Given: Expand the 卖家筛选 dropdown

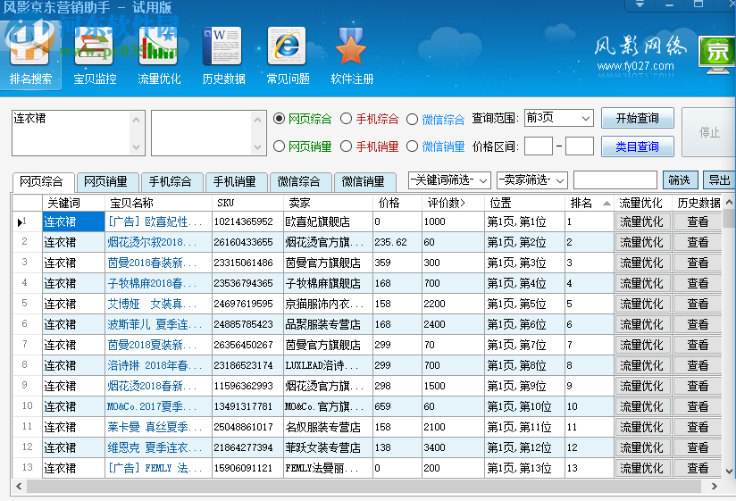Looking at the screenshot, I should pos(560,180).
